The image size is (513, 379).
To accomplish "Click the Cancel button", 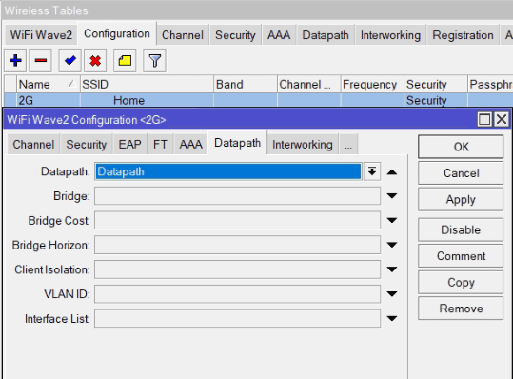I will click(461, 173).
